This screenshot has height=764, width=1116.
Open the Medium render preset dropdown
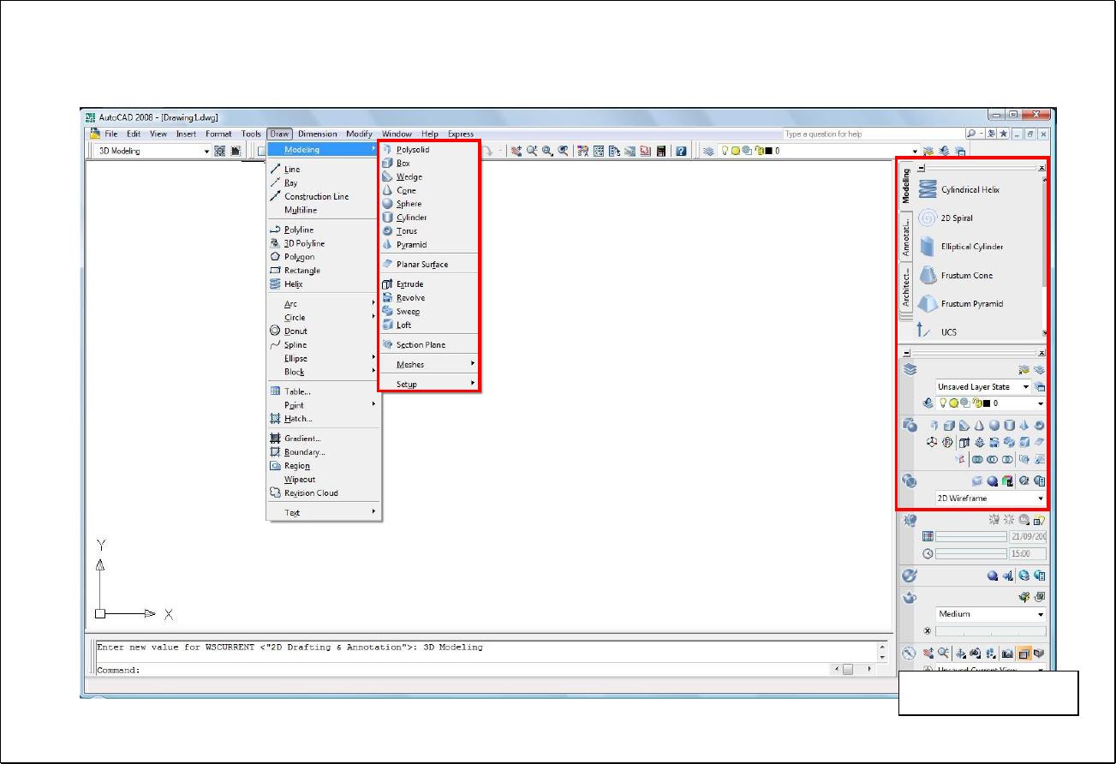pyautogui.click(x=990, y=614)
